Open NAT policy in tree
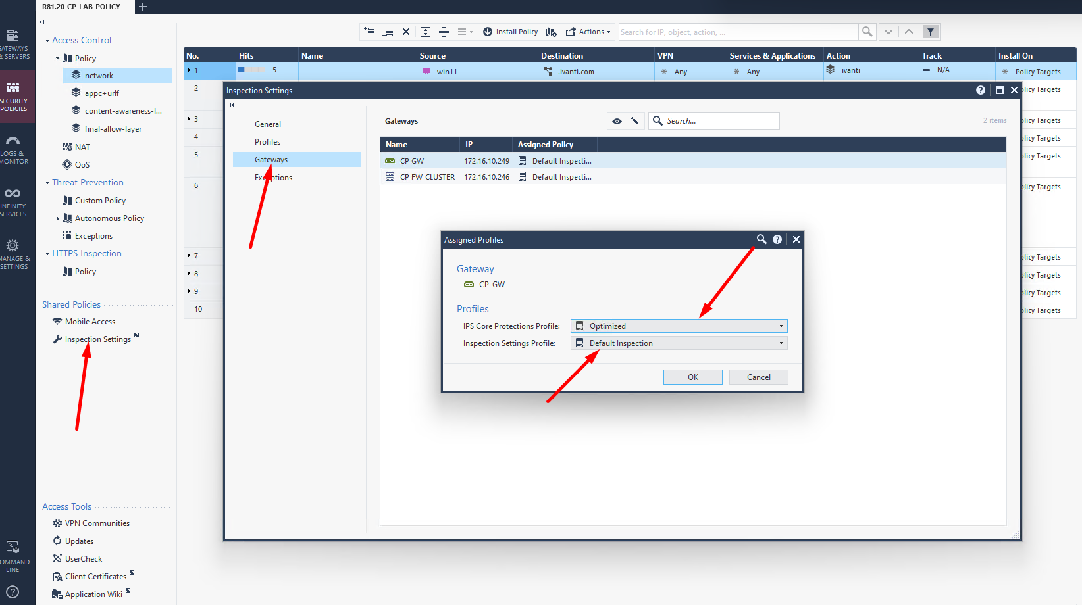 coord(82,147)
